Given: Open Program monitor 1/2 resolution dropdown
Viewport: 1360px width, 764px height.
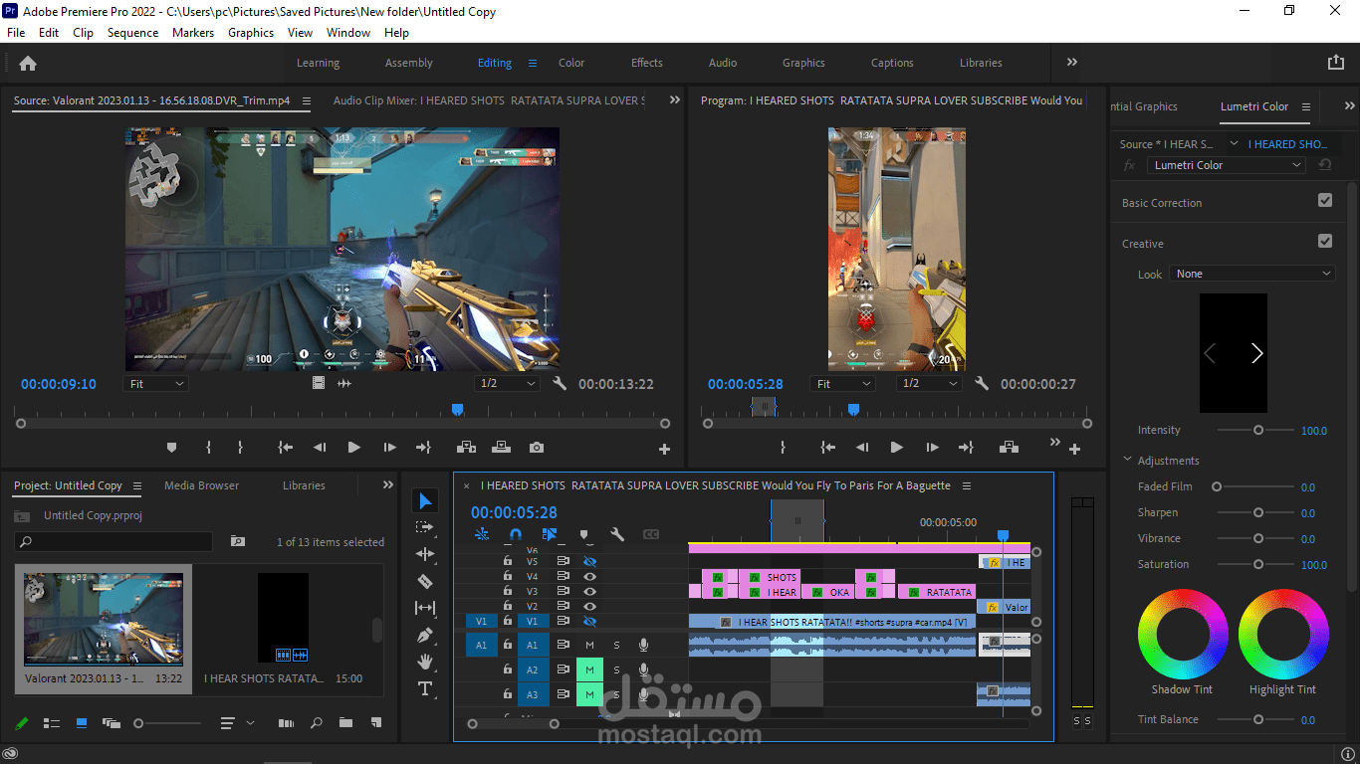Looking at the screenshot, I should pyautogui.click(x=929, y=383).
